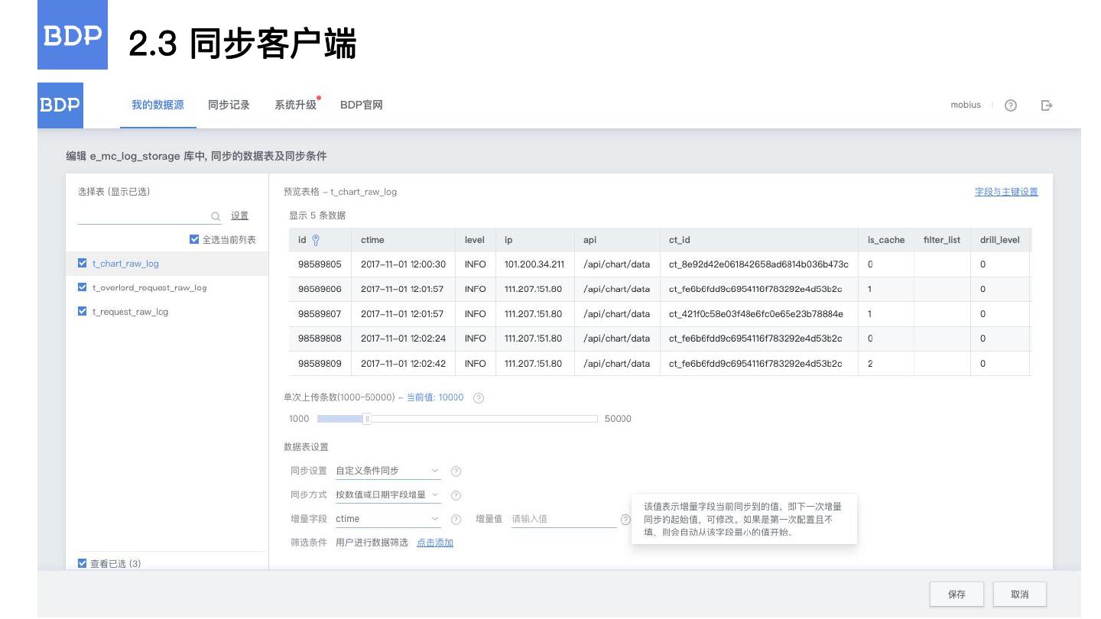Expand the 同步方式 dropdown
Image resolution: width=1101 pixels, height=619 pixels.
[388, 495]
